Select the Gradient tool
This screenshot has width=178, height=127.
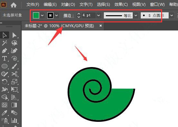click(x=14, y=105)
